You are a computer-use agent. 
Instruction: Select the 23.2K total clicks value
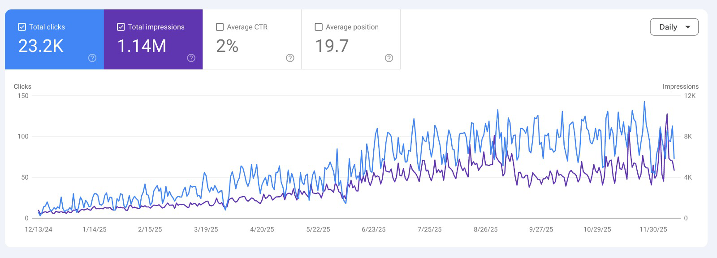pyautogui.click(x=41, y=46)
